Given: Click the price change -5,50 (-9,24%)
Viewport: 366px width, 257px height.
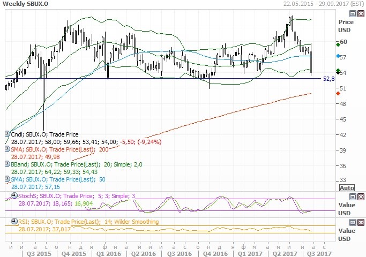Looking at the screenshot, I should coord(141,142).
